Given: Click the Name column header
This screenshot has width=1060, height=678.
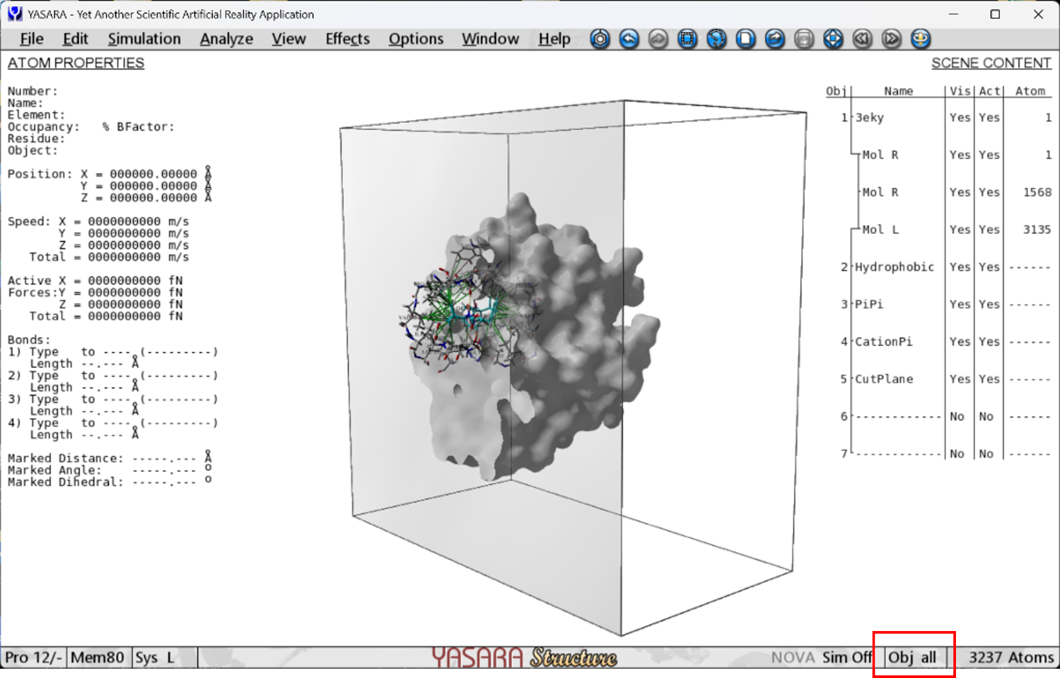Looking at the screenshot, I should 898,91.
